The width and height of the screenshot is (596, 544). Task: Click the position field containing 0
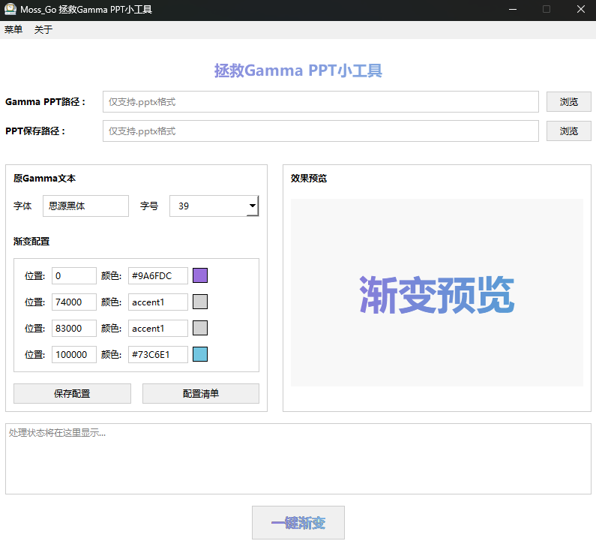pyautogui.click(x=73, y=276)
